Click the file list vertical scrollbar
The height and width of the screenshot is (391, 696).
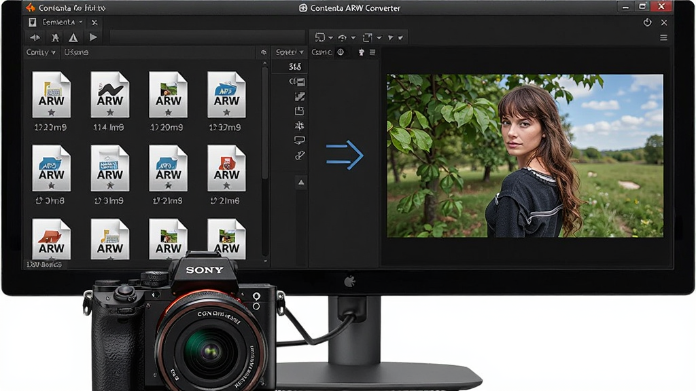click(265, 124)
